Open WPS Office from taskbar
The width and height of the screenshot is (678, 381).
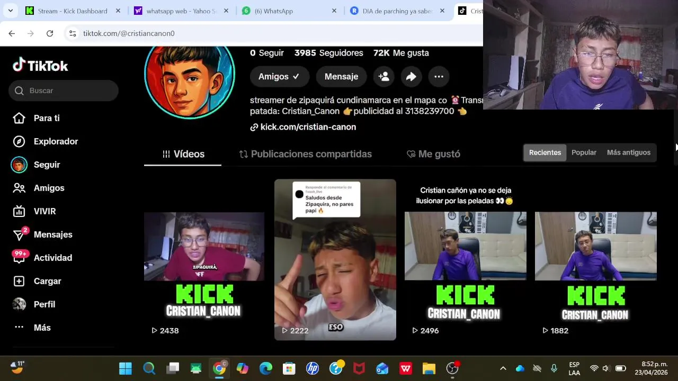pyautogui.click(x=406, y=368)
